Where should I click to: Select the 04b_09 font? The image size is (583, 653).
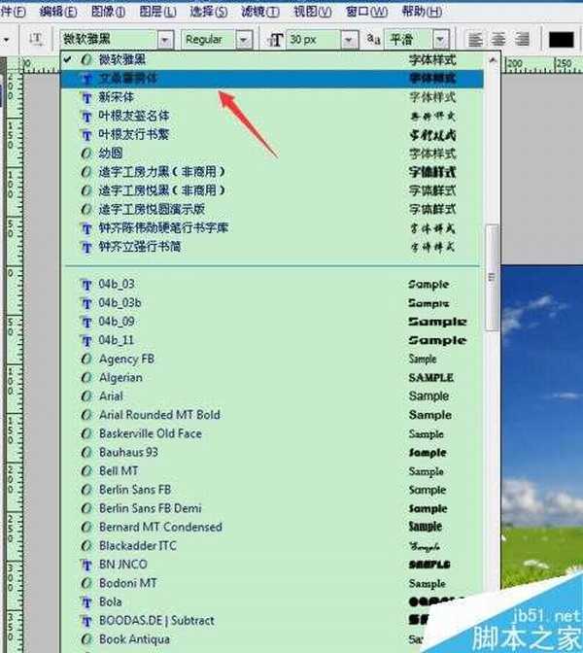pos(272,322)
